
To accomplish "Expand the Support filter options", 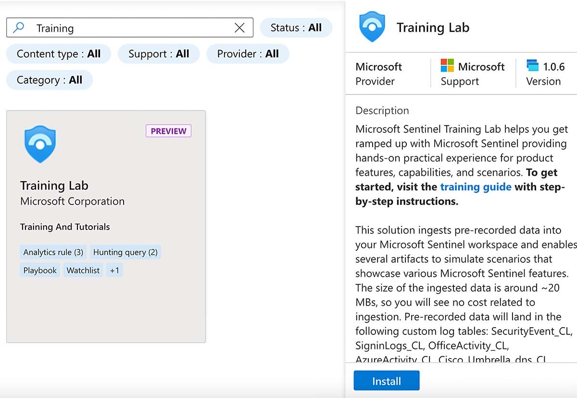I will coord(159,54).
